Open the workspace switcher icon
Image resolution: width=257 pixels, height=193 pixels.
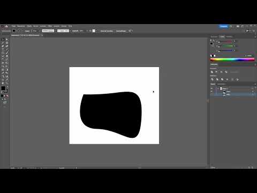(x=243, y=26)
